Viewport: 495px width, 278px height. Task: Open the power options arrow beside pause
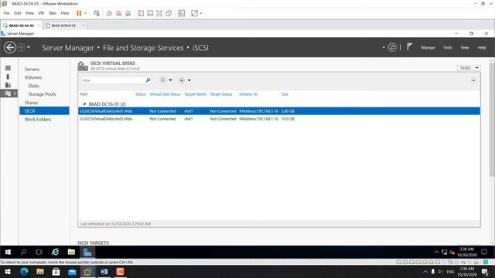pyautogui.click(x=85, y=13)
